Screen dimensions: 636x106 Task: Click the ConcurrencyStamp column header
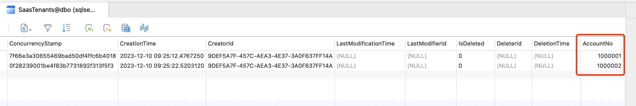tap(35, 44)
